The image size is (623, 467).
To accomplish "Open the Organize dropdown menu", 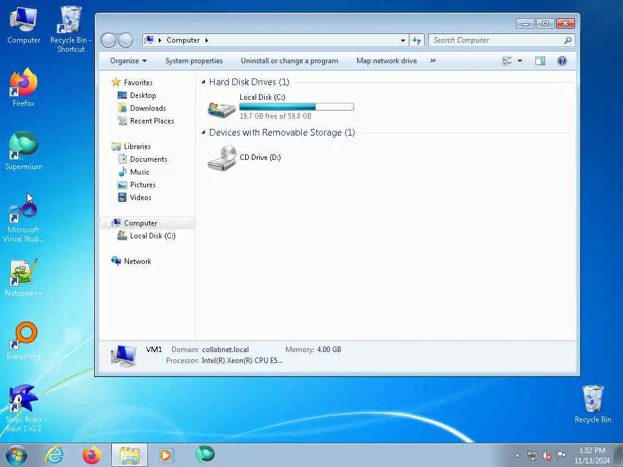I will 128,61.
